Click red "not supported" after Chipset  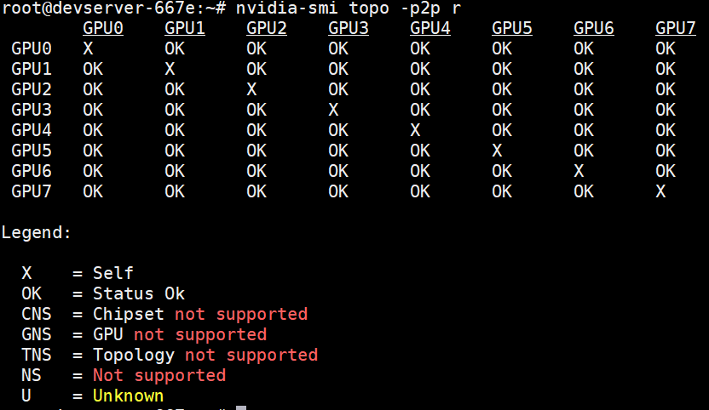(241, 314)
